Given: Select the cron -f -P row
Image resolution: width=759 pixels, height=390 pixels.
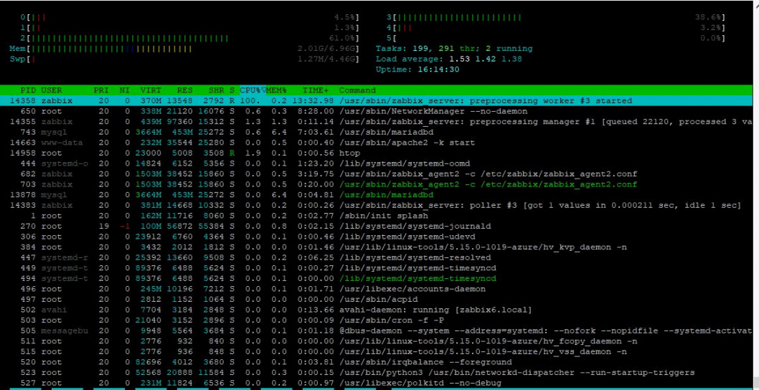Looking at the screenshot, I should 377,320.
